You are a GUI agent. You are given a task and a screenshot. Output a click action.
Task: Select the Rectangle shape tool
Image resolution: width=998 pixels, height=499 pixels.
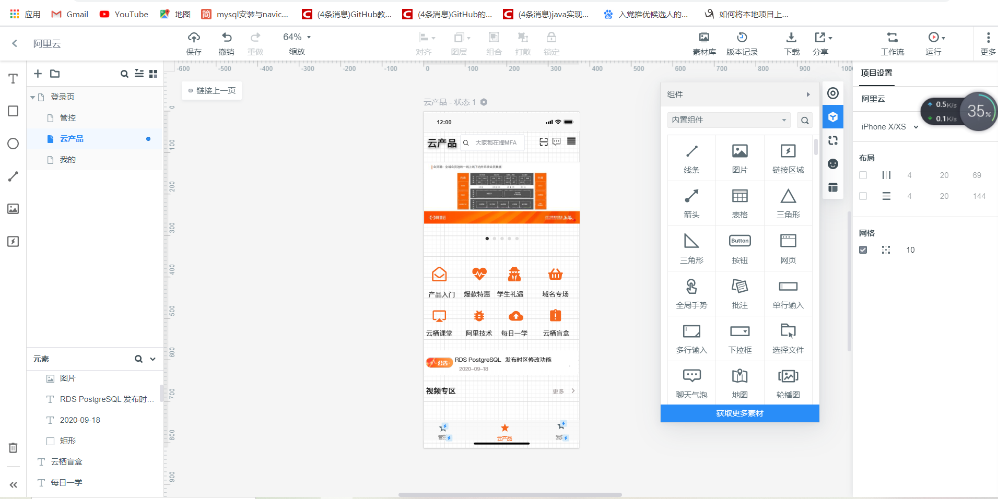(x=13, y=111)
